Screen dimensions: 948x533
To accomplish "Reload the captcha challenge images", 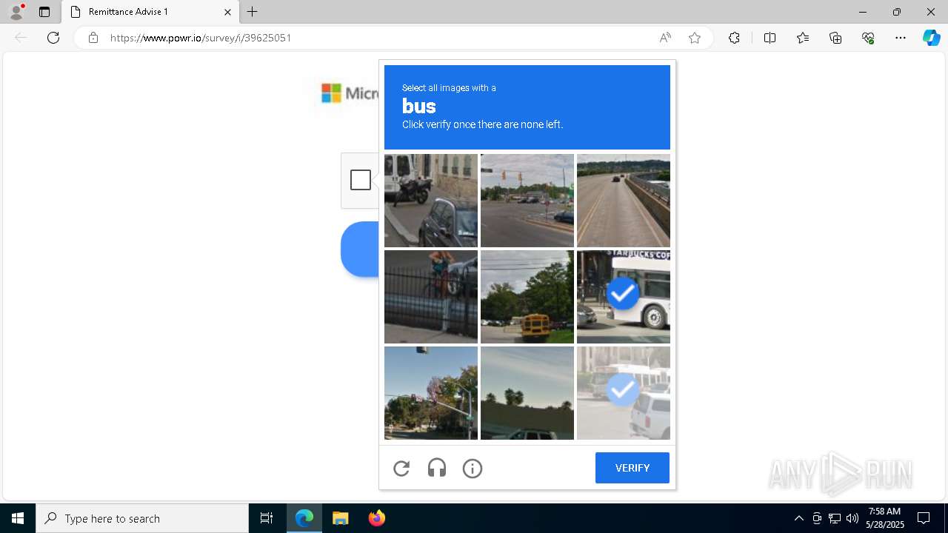I will [x=401, y=468].
